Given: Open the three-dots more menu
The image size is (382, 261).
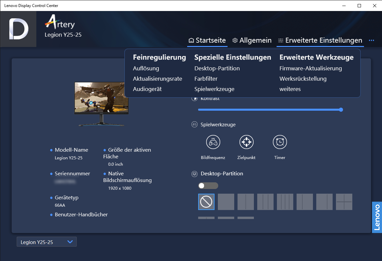Looking at the screenshot, I should [371, 40].
